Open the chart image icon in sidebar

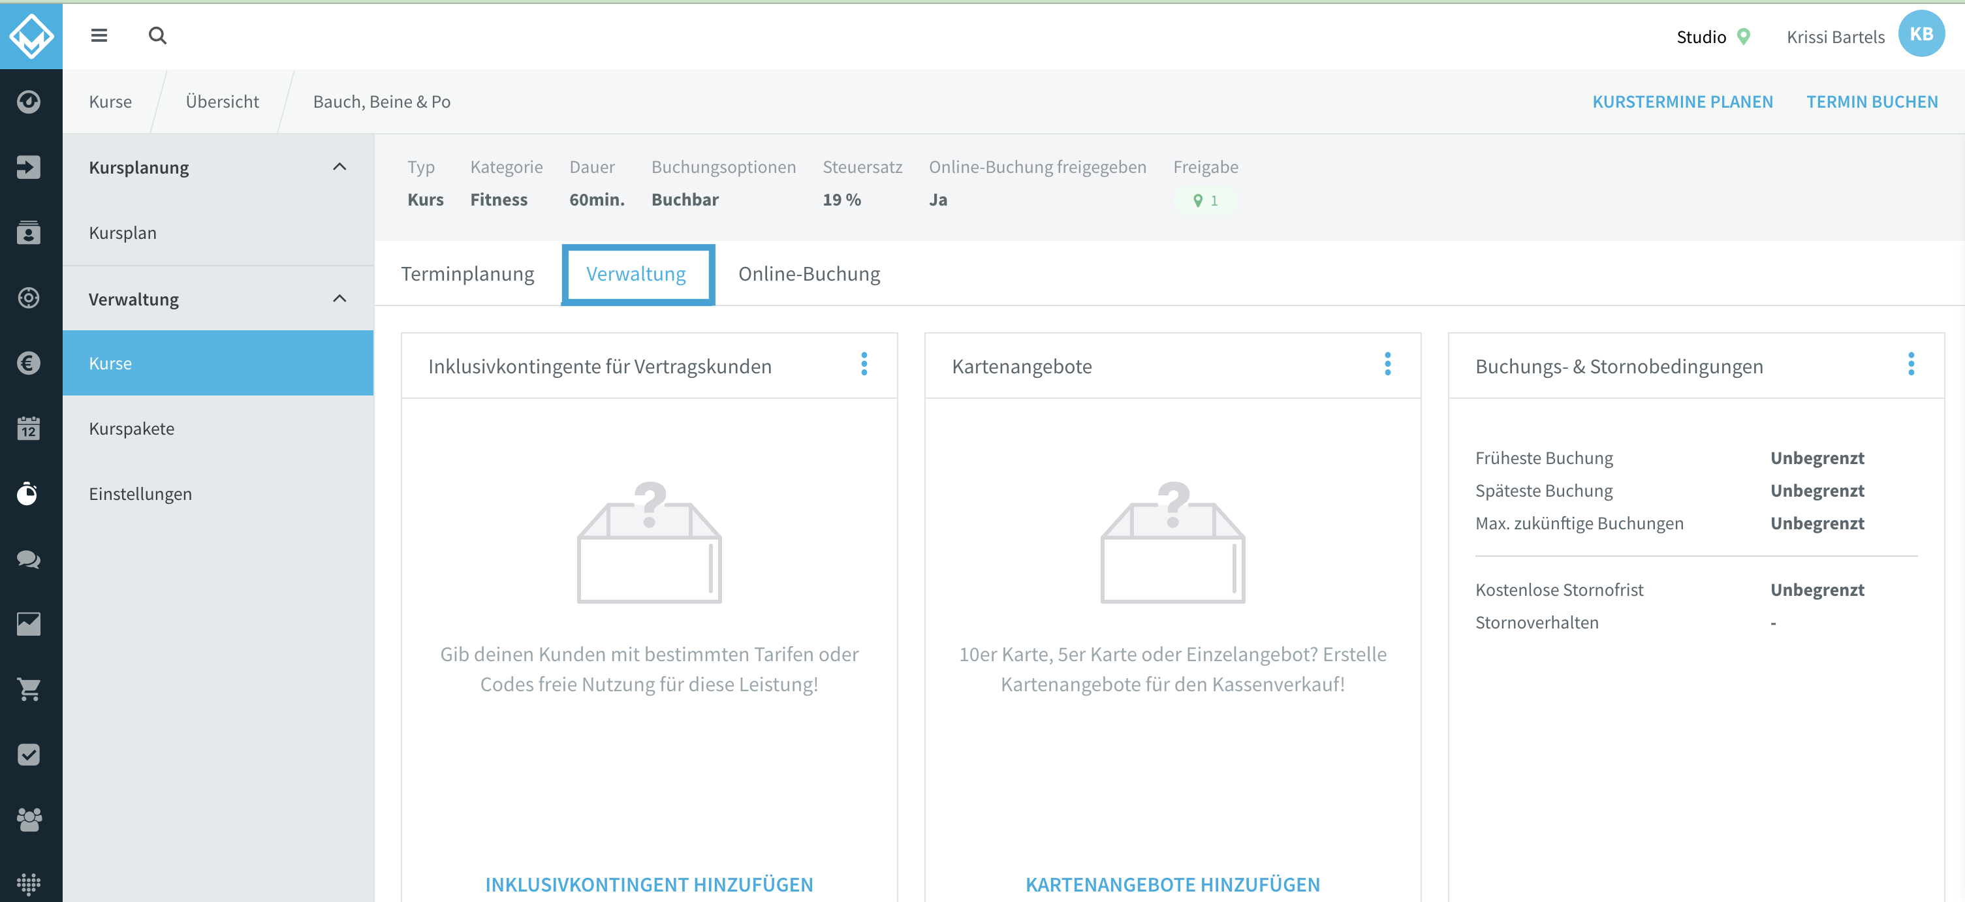29,624
